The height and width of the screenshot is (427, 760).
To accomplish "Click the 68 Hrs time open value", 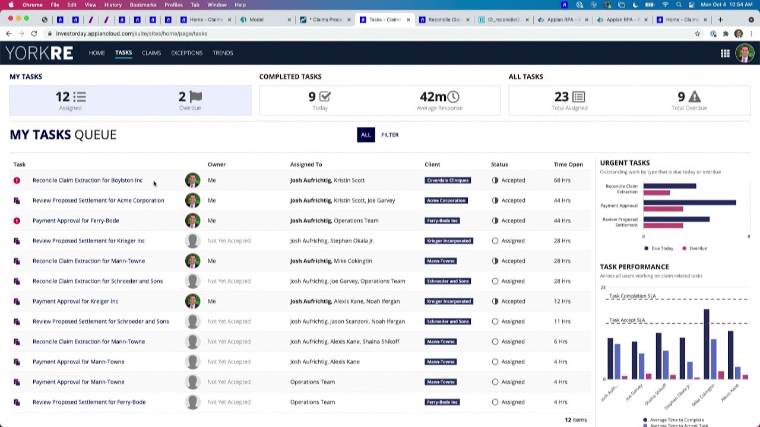I will [562, 180].
